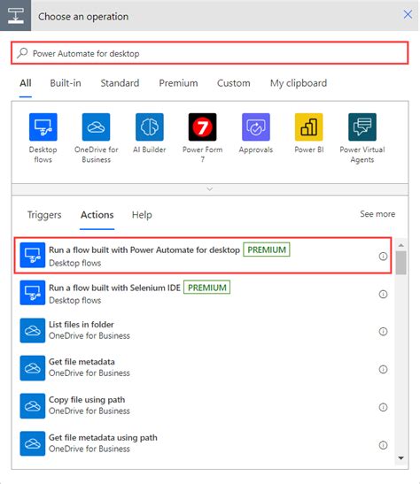Open info for Get file metadata action
The width and height of the screenshot is (420, 484).
coord(383,369)
